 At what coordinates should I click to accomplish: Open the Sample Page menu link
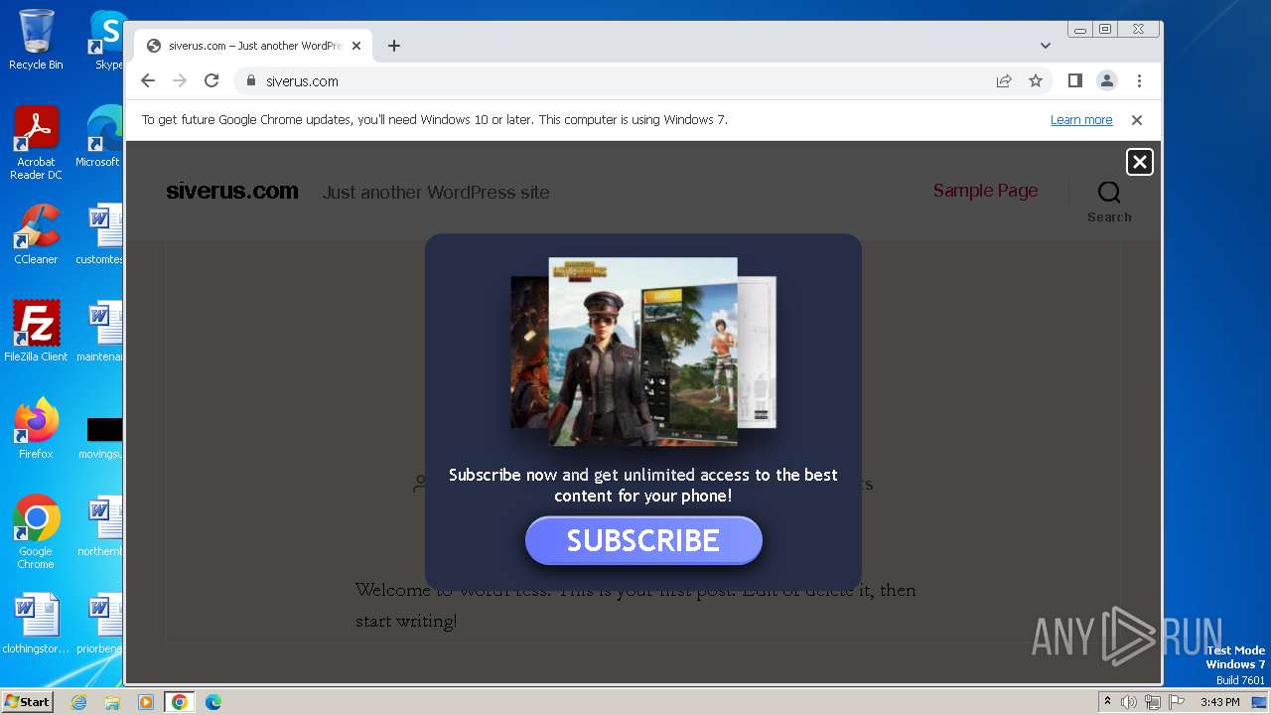click(985, 191)
